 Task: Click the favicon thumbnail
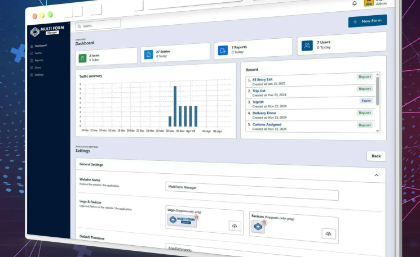pos(258,227)
